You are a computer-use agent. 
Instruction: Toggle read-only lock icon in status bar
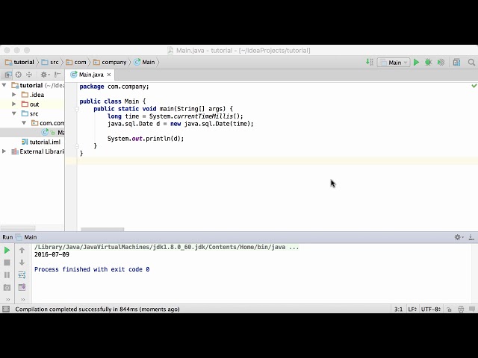(449, 309)
